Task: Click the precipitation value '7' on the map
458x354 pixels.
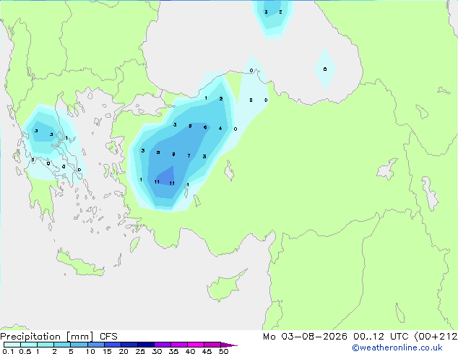Action: click(x=189, y=155)
